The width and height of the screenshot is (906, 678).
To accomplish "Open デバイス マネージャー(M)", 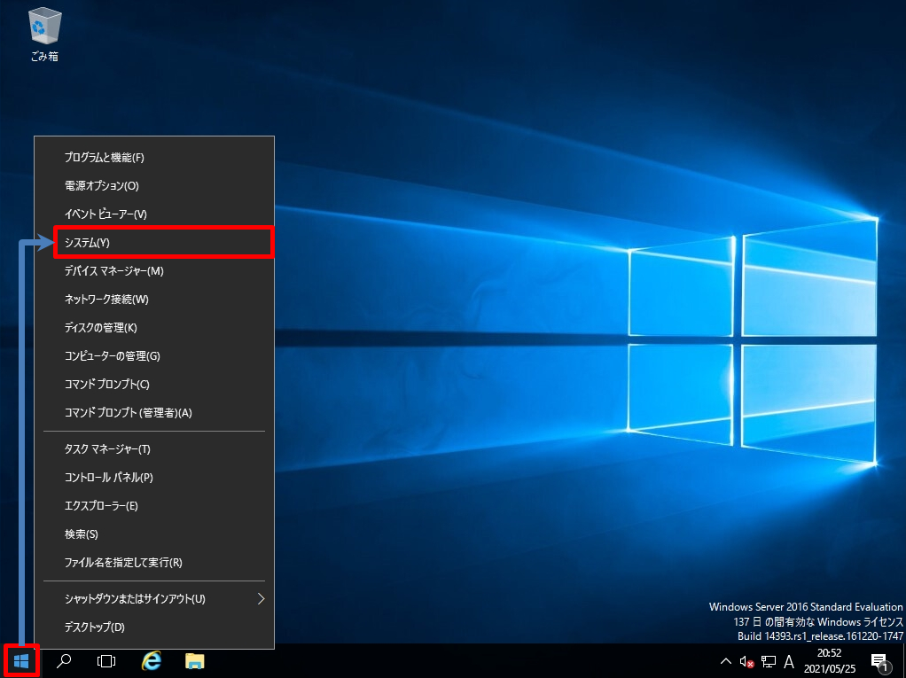I will tap(154, 271).
